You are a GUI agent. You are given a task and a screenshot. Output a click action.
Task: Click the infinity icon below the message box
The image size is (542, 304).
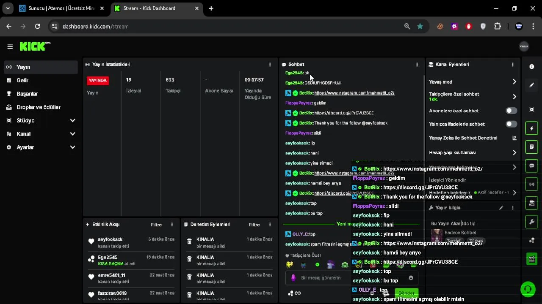pyautogui.click(x=298, y=293)
